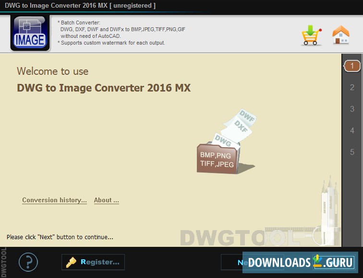Click the shopping cart purchase icon
This screenshot has width=363, height=278.
(x=311, y=35)
